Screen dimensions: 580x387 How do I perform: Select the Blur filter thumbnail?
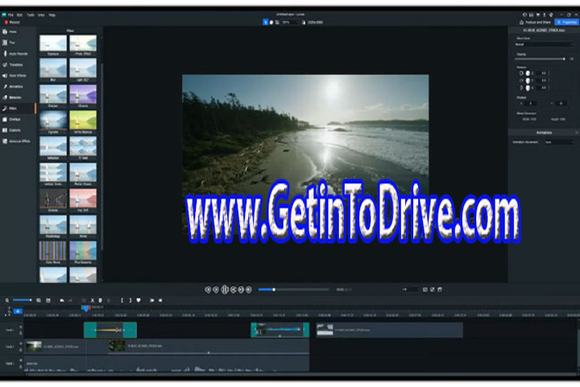click(53, 69)
